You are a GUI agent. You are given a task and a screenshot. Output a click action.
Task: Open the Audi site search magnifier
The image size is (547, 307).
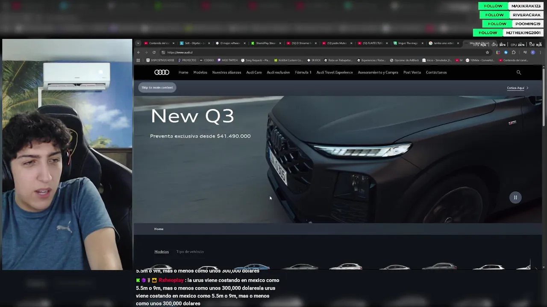tap(519, 72)
